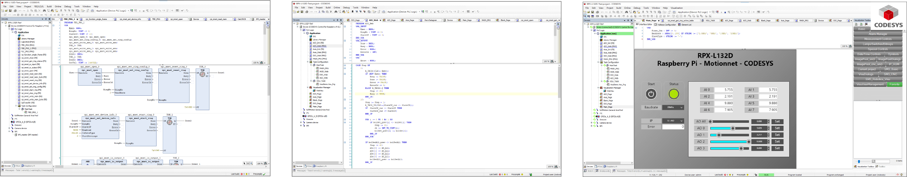
Task: Click the New project icon in the middle window toolbar
Action: (294, 12)
